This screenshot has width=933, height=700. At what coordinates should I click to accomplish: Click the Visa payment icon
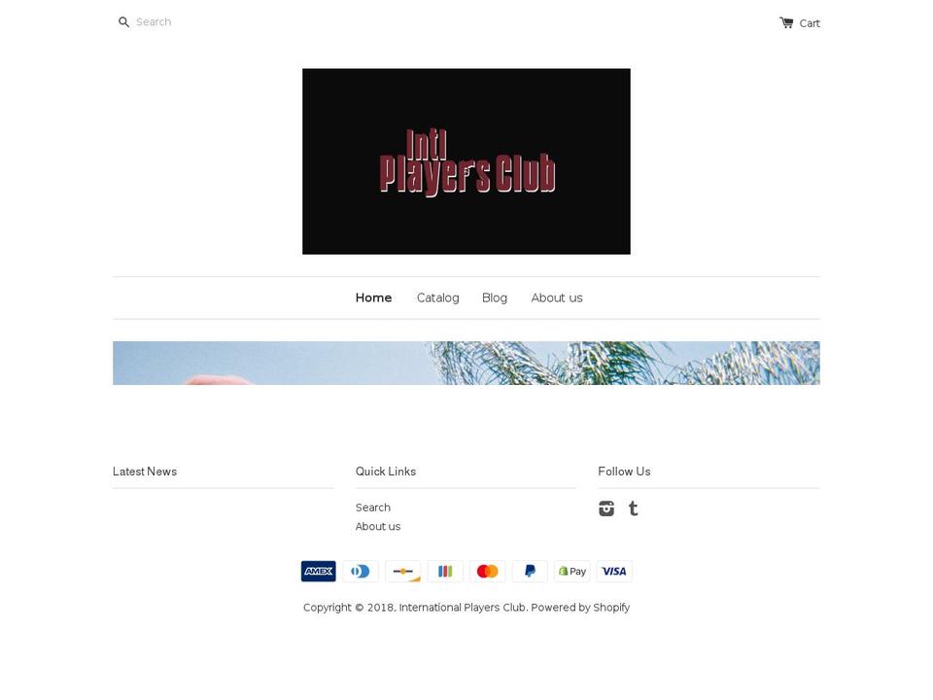[x=614, y=571]
